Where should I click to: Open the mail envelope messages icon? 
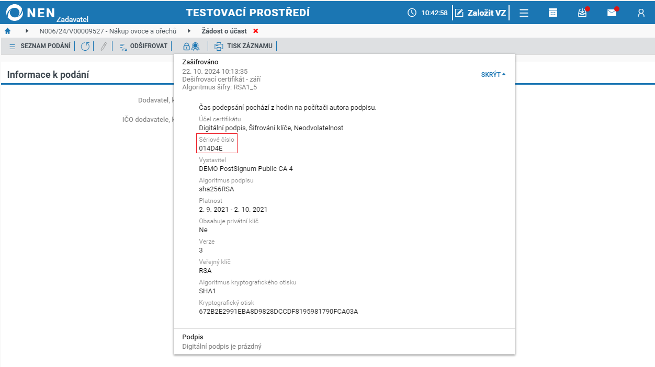click(x=612, y=13)
